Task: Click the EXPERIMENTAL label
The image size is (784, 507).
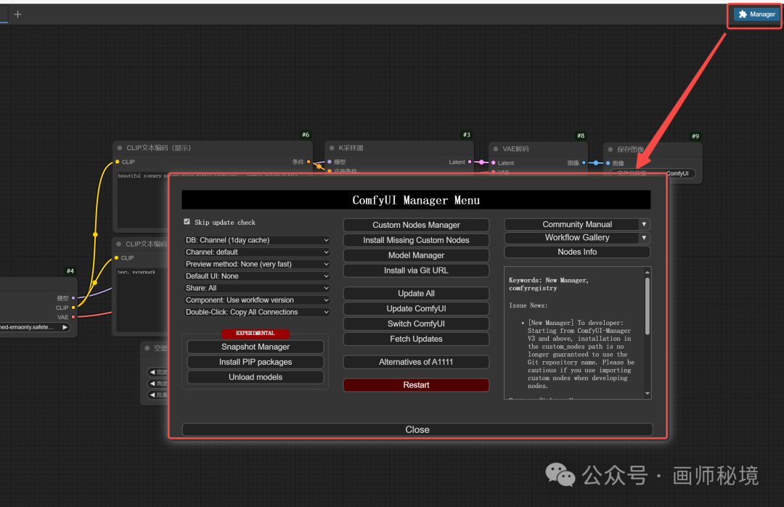Action: pos(256,333)
